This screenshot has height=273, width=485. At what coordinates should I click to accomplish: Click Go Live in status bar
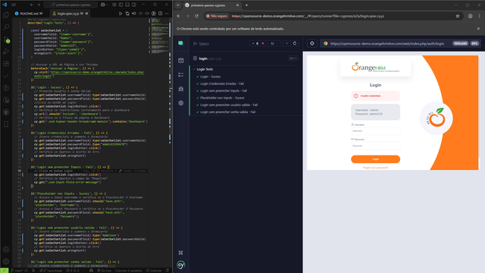(105, 271)
